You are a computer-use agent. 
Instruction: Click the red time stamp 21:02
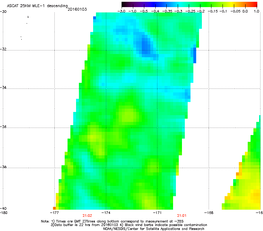tap(87, 216)
